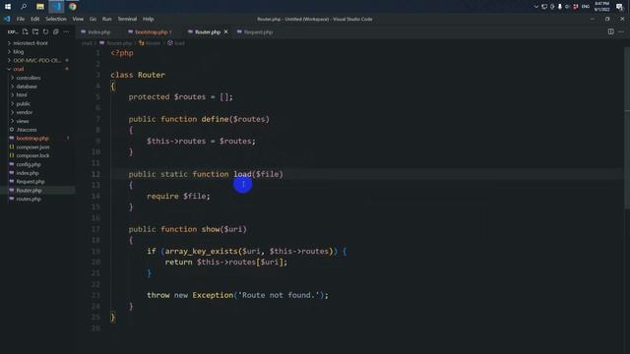Show hidden system tray icons

click(x=535, y=7)
